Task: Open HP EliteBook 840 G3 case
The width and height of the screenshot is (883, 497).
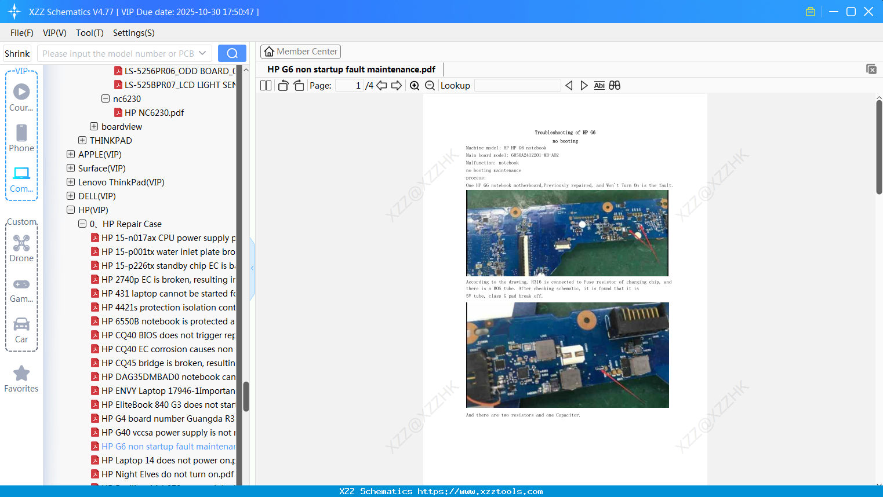Action: coord(163,405)
